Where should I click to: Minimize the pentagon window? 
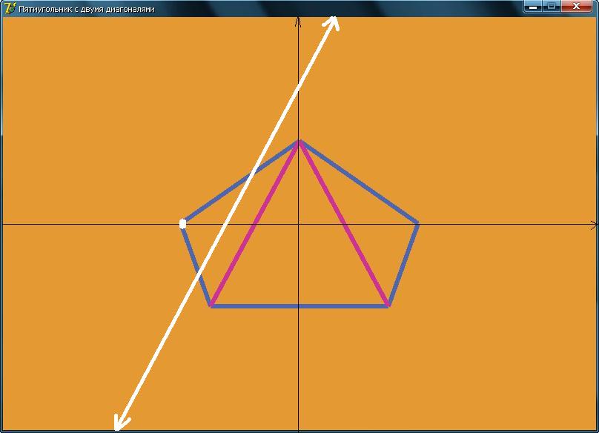532,7
